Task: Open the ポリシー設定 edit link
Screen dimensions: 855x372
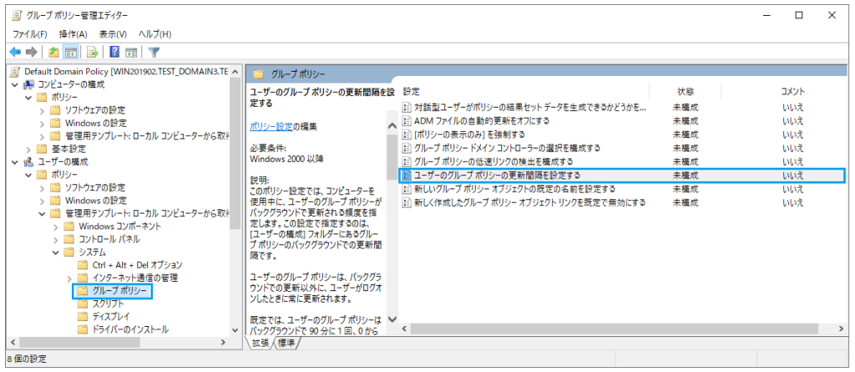Action: (x=271, y=126)
